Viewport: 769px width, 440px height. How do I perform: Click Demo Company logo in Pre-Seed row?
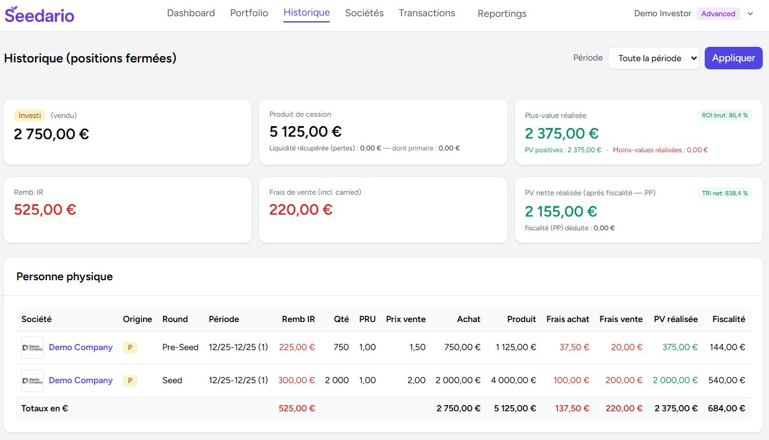click(x=32, y=348)
